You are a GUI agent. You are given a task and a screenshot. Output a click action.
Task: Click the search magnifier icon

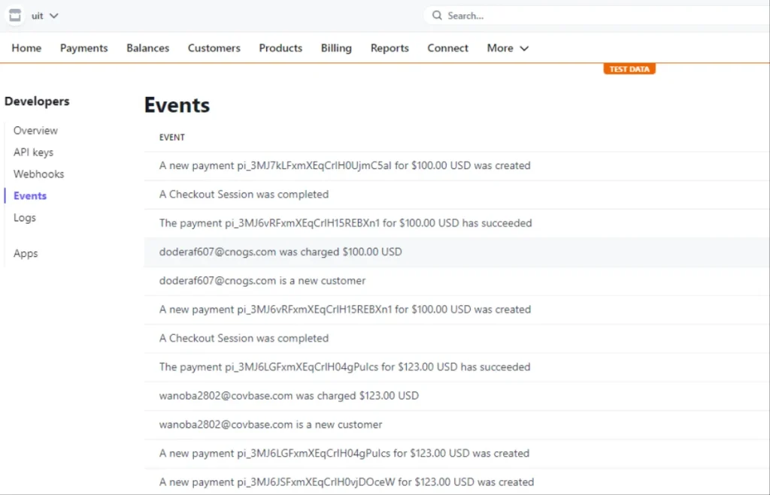(x=438, y=16)
